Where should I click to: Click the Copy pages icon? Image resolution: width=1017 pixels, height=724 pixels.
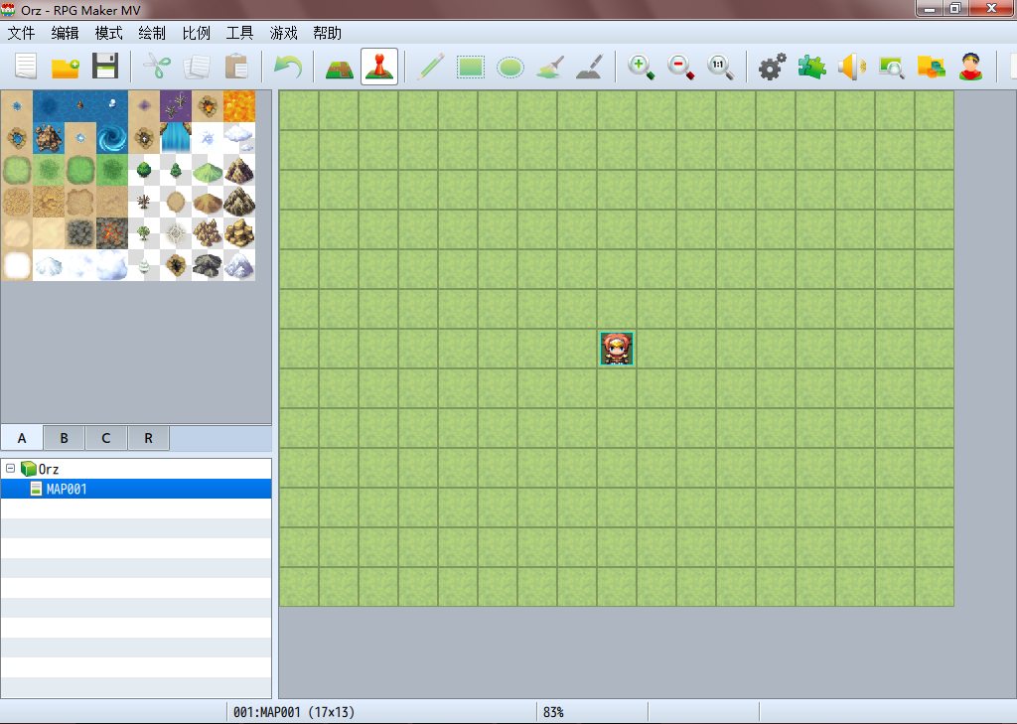click(197, 67)
